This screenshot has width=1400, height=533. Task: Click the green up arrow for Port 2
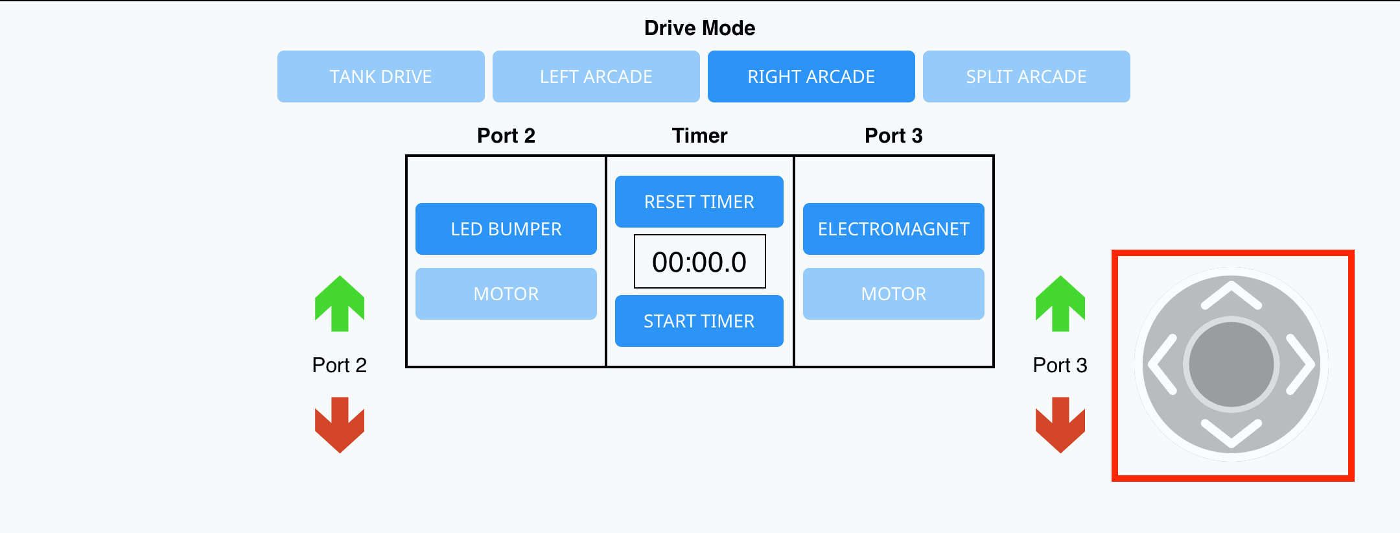coord(339,303)
